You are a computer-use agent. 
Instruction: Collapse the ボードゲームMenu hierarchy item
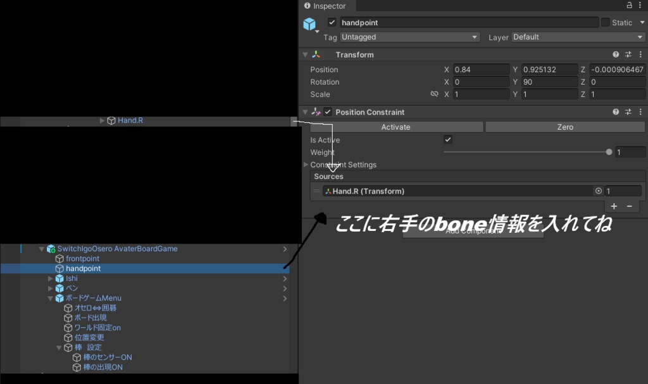(x=51, y=298)
